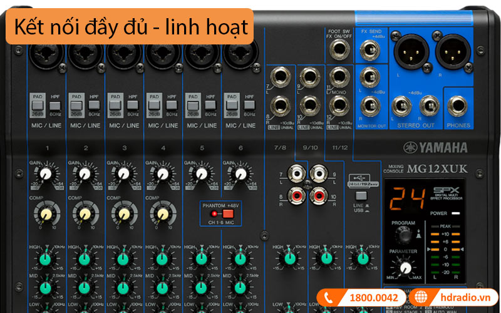Toggle the HPF switch on channel 6
The width and height of the screenshot is (501, 313).
(249, 105)
